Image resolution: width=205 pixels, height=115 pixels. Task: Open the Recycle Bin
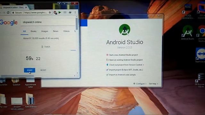(x=4, y=82)
